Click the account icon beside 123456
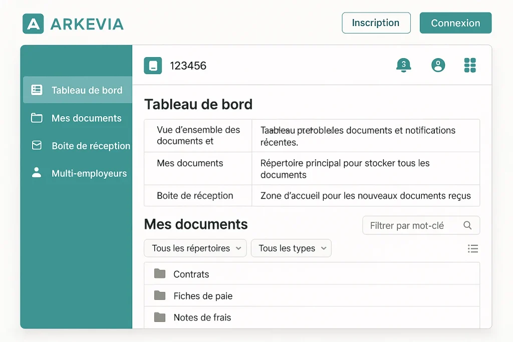 tap(153, 66)
